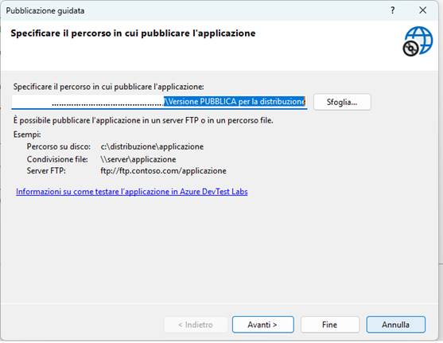The height and width of the screenshot is (343, 443).
Task: Click the Pubblicazione guidata title bar text
Action: [x=45, y=11]
